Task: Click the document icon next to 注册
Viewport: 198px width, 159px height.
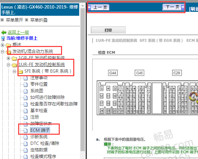Action: point(26,117)
